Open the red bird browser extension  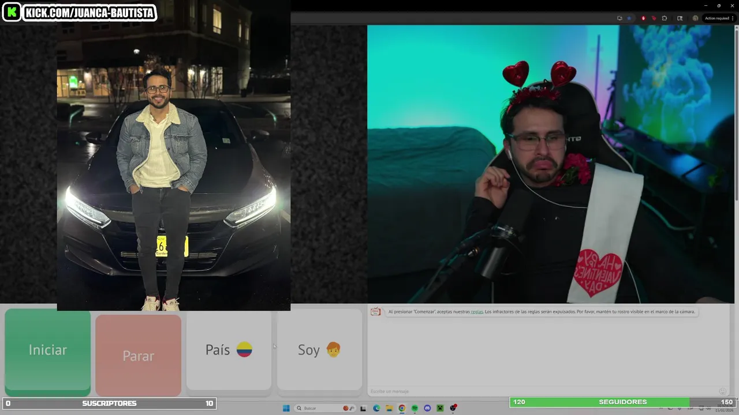point(654,18)
